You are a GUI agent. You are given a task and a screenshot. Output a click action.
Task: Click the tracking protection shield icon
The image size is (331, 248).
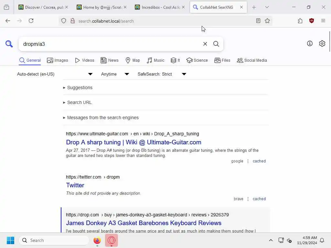tap(64, 21)
